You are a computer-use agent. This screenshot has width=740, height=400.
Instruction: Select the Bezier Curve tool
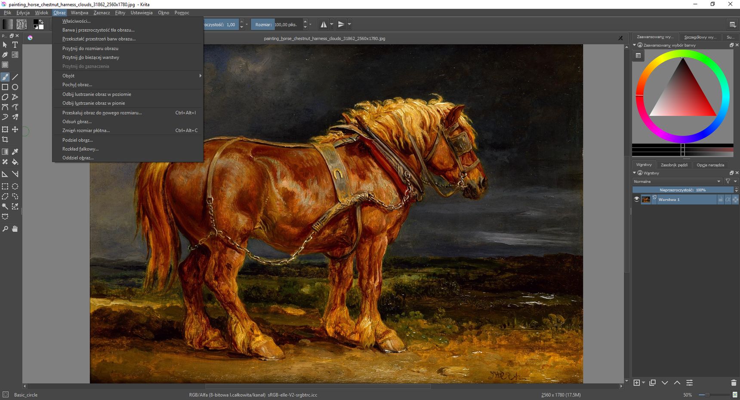point(5,107)
